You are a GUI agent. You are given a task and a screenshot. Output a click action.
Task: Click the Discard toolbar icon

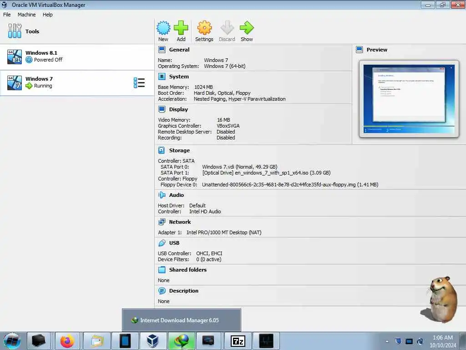[x=227, y=28]
